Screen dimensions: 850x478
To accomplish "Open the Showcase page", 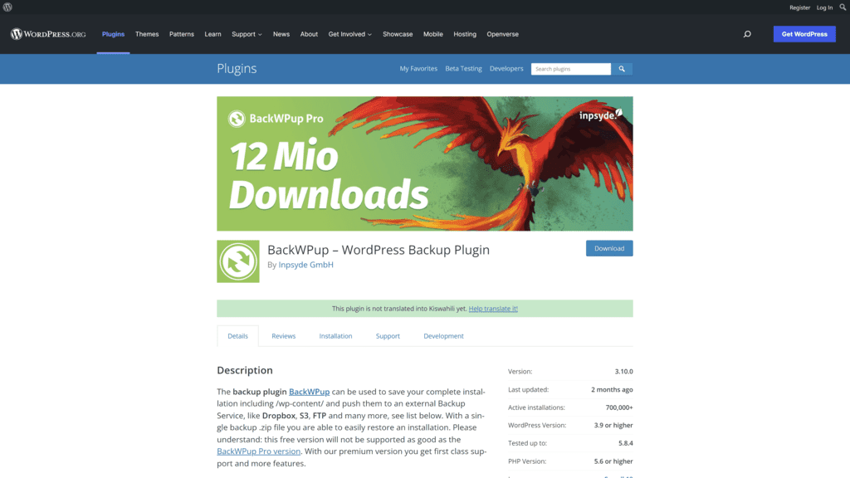I will (398, 34).
